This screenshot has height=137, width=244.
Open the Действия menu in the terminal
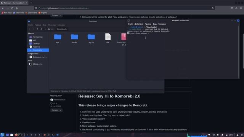click(x=139, y=24)
